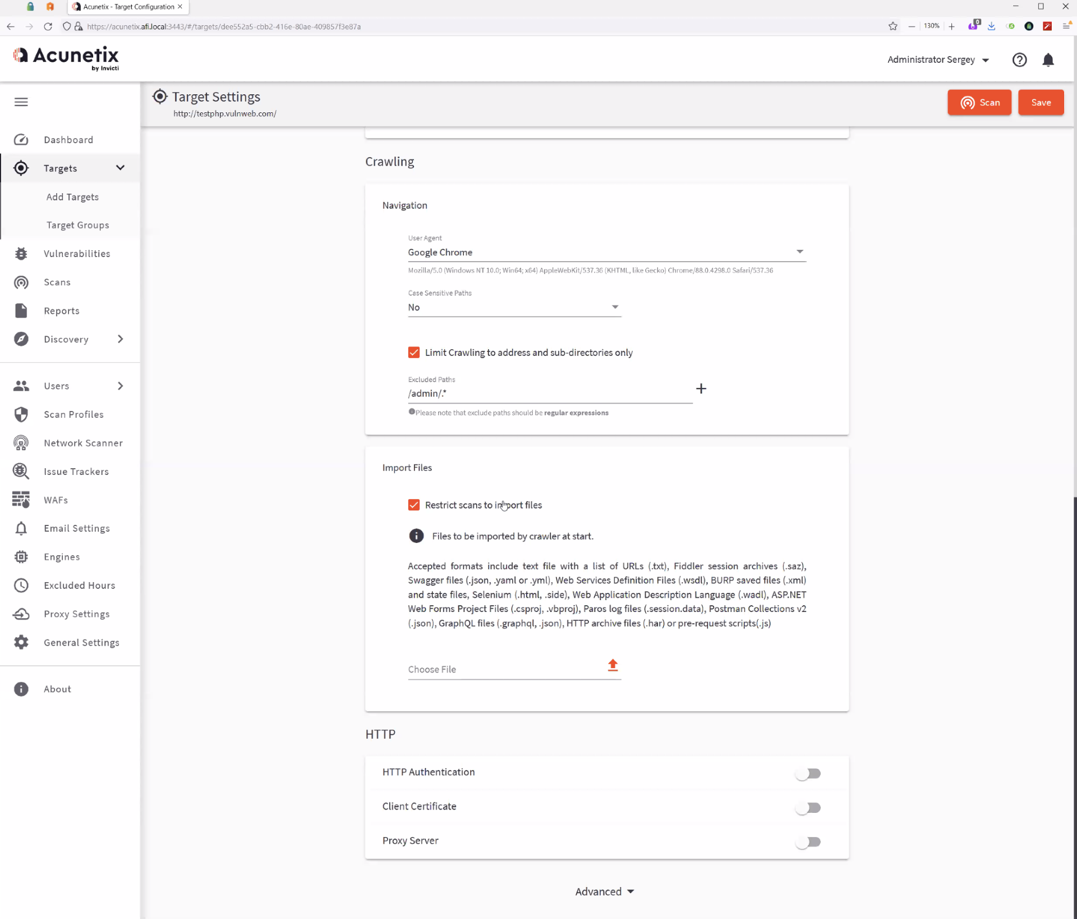Click the plus icon beside Excluded Paths
Viewport: 1077px width, 919px height.
click(x=701, y=388)
